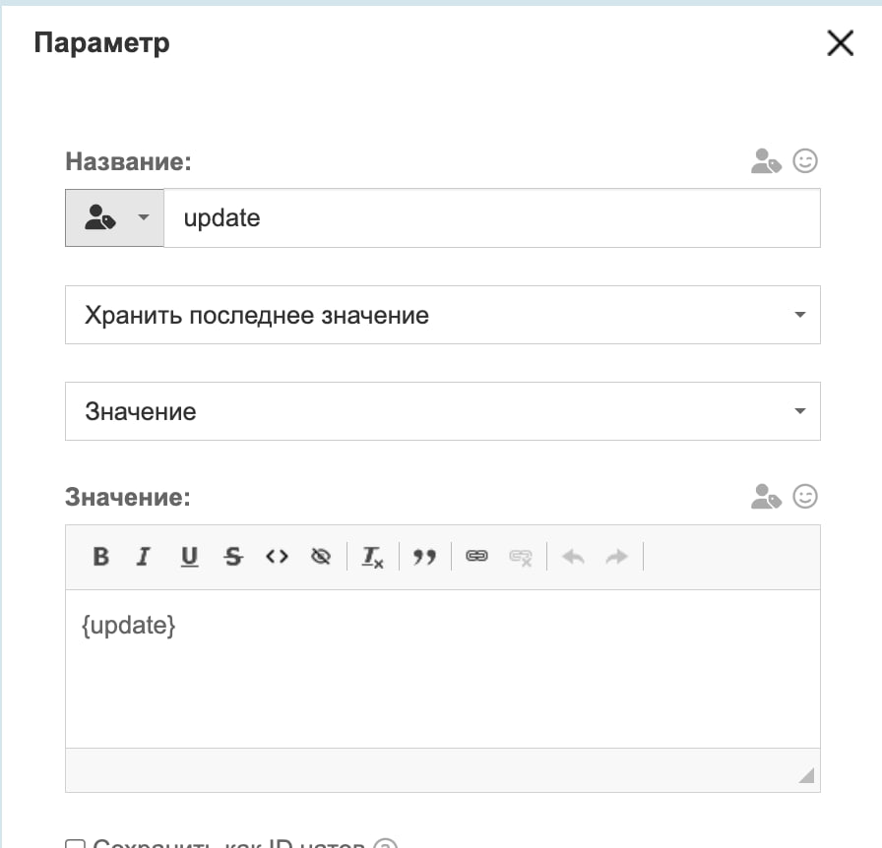Redo the edit in the editor
882x848 pixels.
616,557
